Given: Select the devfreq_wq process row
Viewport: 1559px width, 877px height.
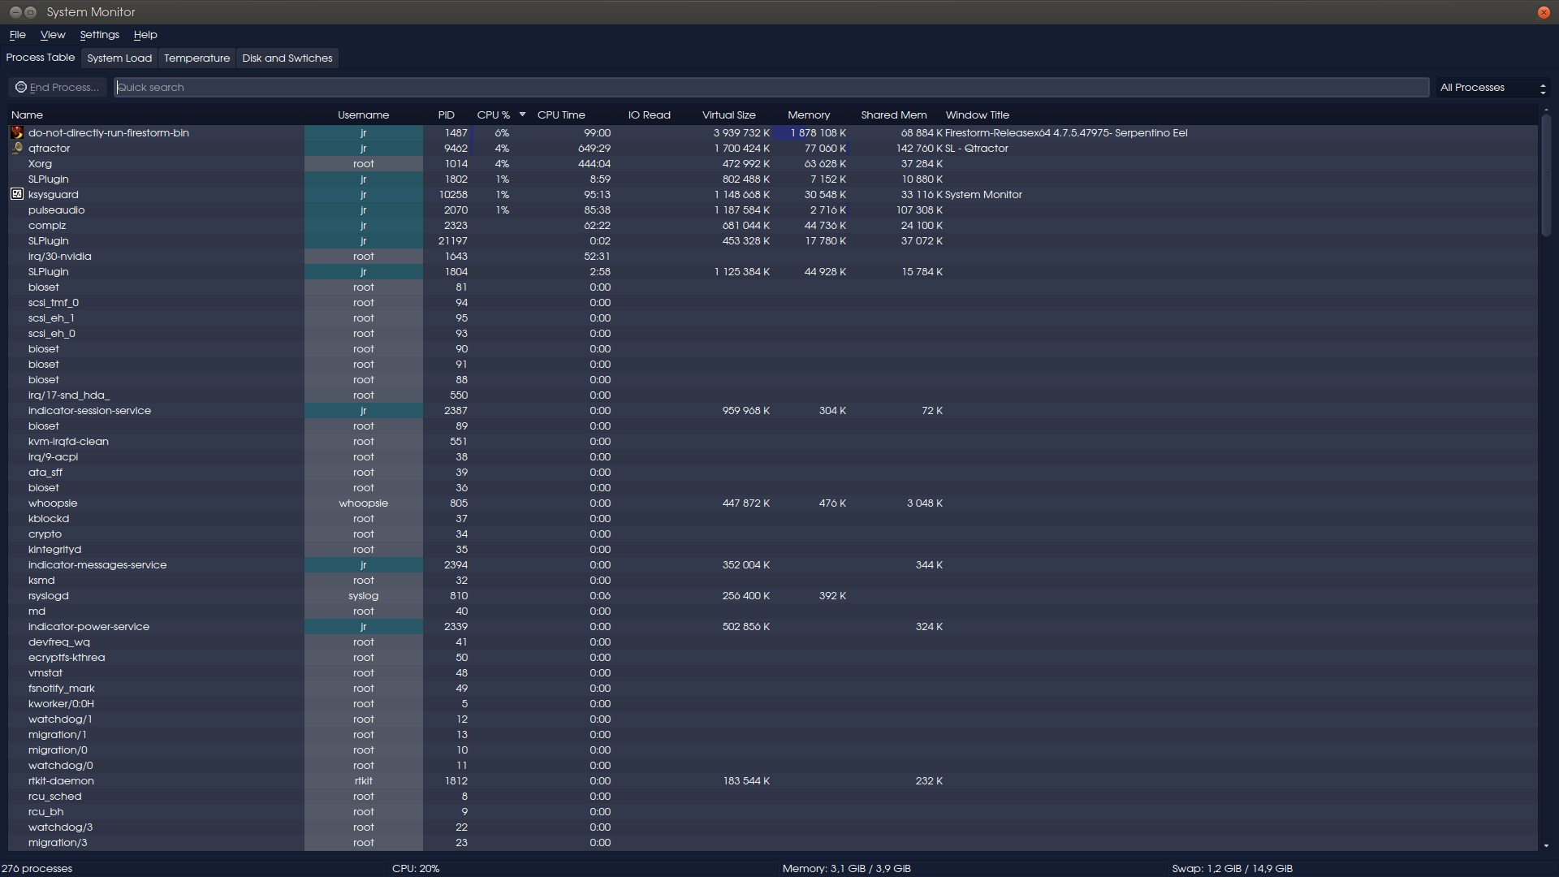Looking at the screenshot, I should click(x=773, y=642).
